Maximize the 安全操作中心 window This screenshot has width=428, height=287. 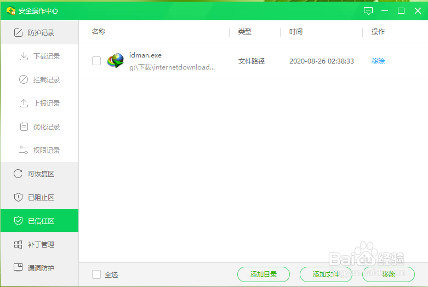(x=401, y=10)
